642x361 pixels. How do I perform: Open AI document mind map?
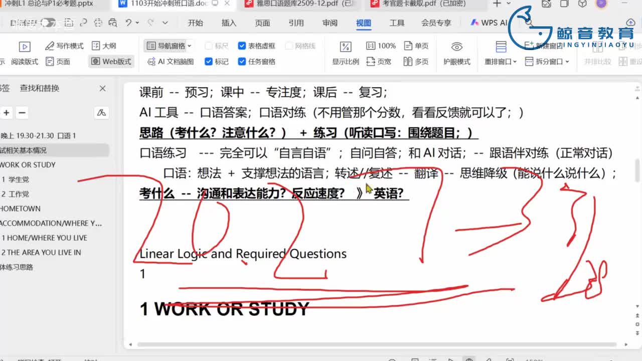pyautogui.click(x=170, y=62)
